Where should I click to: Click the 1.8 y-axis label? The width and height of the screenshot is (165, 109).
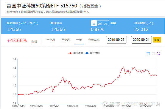[15, 59]
